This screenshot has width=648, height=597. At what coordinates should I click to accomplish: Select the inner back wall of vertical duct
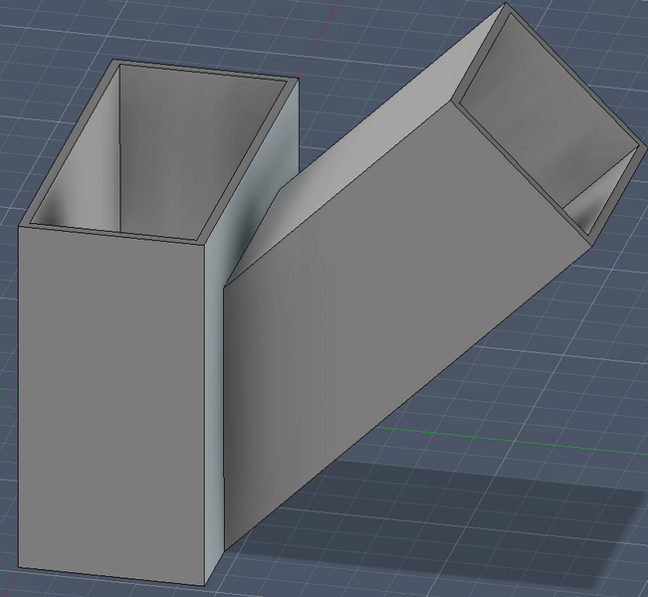click(199, 149)
